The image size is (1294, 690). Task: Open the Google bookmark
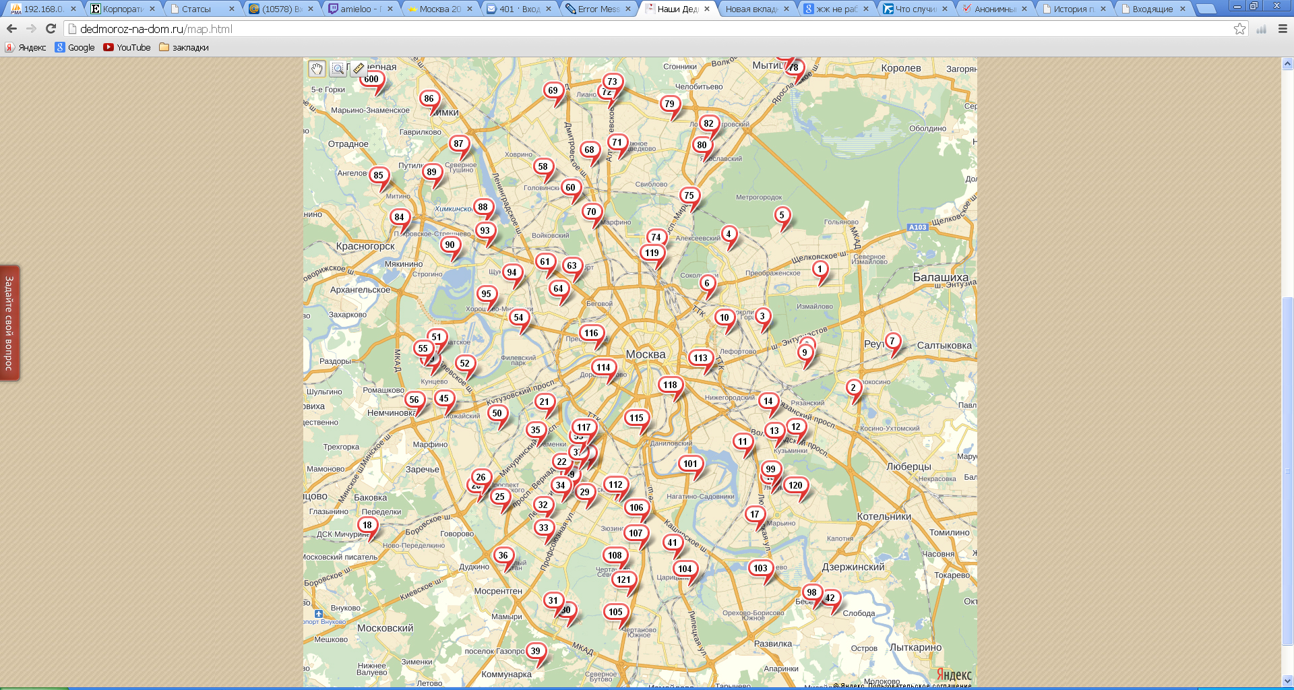75,48
